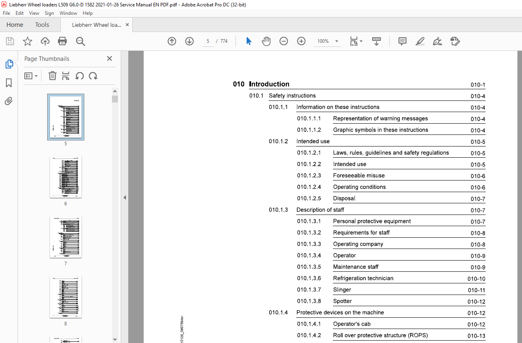Click the Disposal entry
This screenshot has width=522, height=343.
[x=344, y=198]
